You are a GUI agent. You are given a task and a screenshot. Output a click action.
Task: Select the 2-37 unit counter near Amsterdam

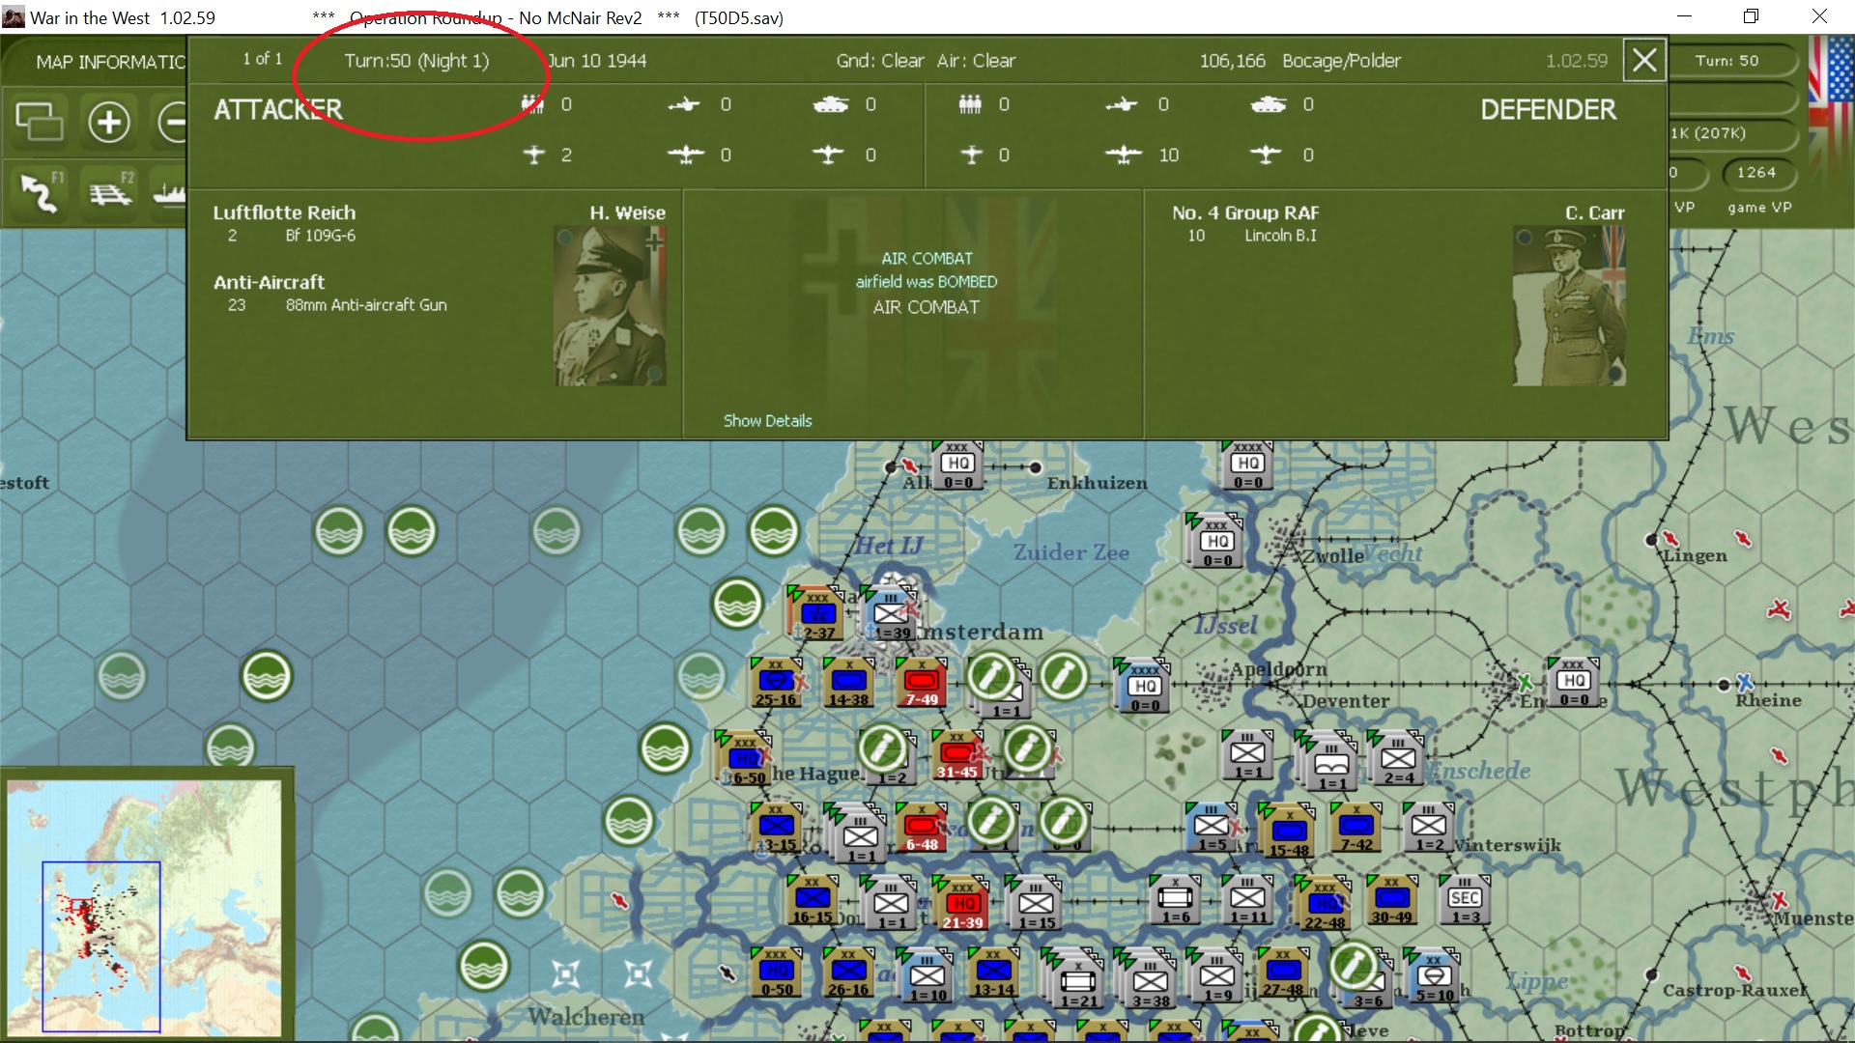(x=818, y=616)
